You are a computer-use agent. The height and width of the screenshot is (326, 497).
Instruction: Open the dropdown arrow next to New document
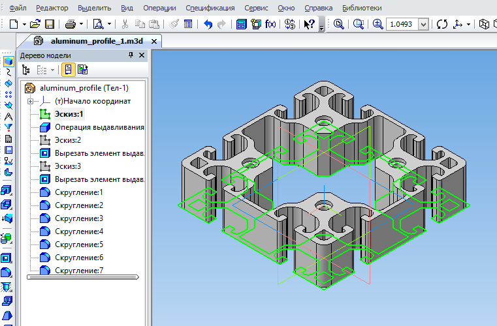[24, 24]
